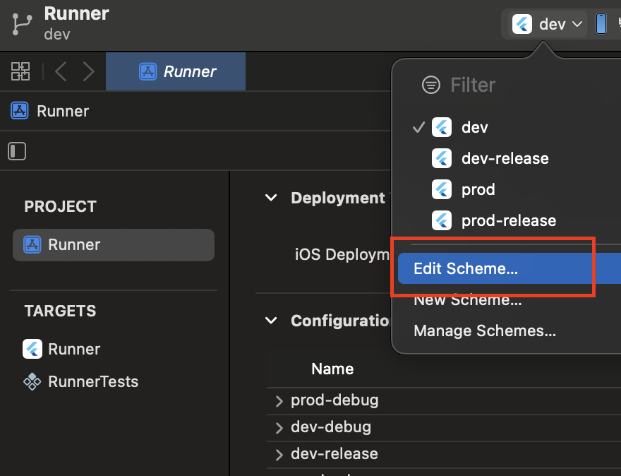Click the Runner project title in toolbar
The image size is (621, 476).
[76, 13]
